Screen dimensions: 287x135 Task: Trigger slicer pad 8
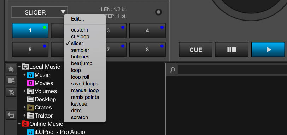pos(147,50)
